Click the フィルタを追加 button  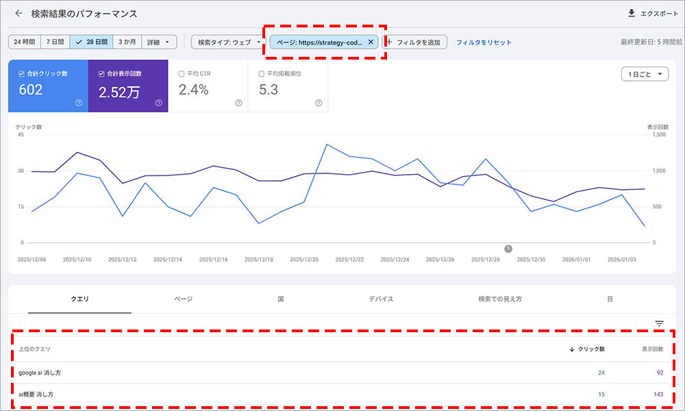416,42
